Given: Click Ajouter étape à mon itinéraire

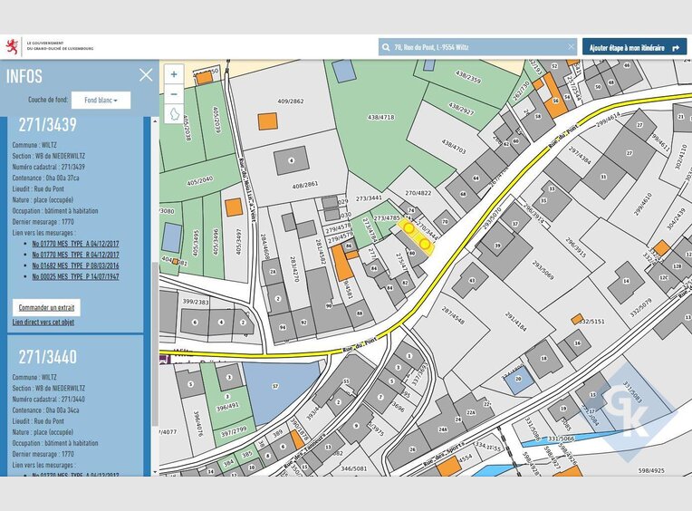Looking at the screenshot, I should 626,47.
